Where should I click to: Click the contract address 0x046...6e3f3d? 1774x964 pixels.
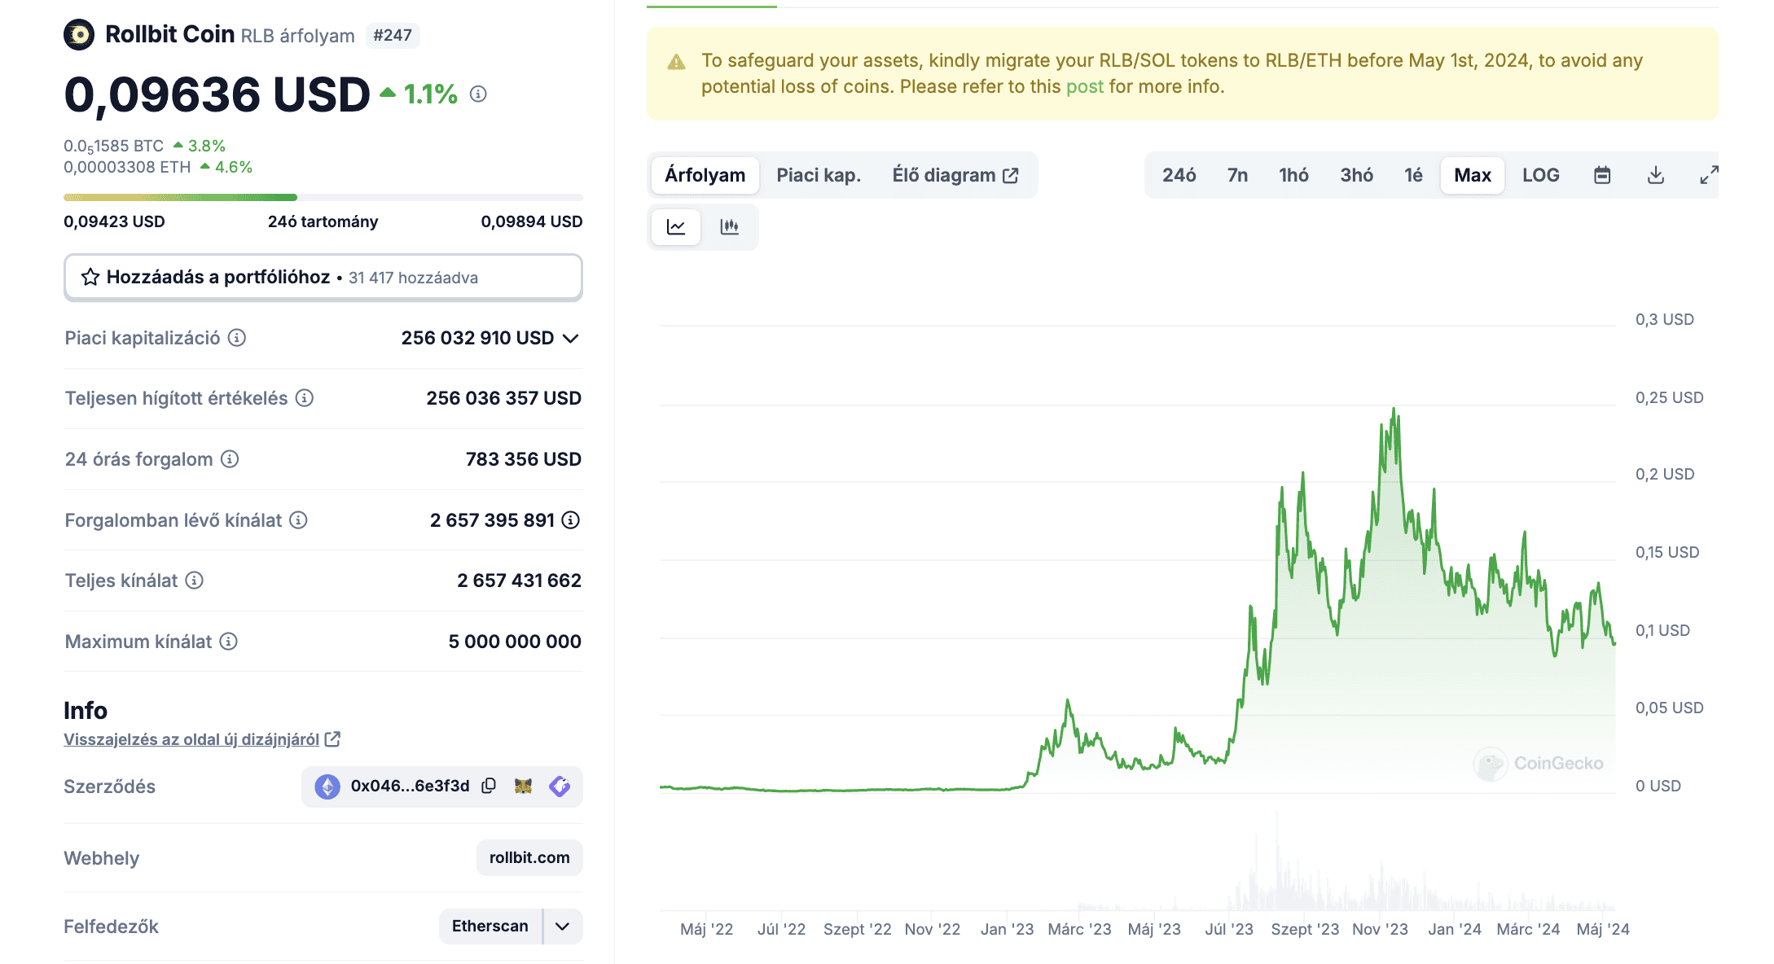click(x=410, y=786)
